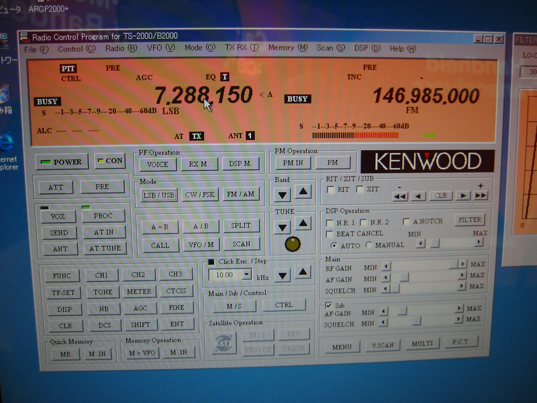Image resolution: width=537 pixels, height=403 pixels.
Task: Click the Main RF GAIN left arrow
Action: click(387, 267)
